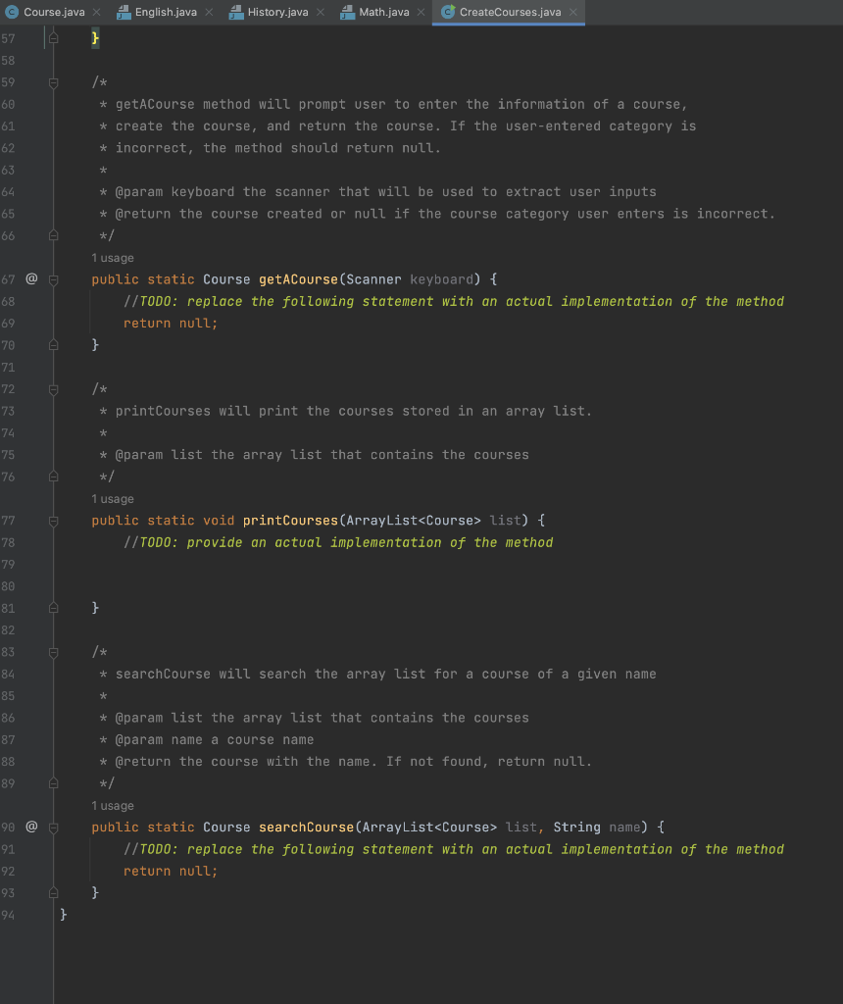Collapse the comment block starting line 83
The width and height of the screenshot is (843, 1004).
(x=54, y=652)
